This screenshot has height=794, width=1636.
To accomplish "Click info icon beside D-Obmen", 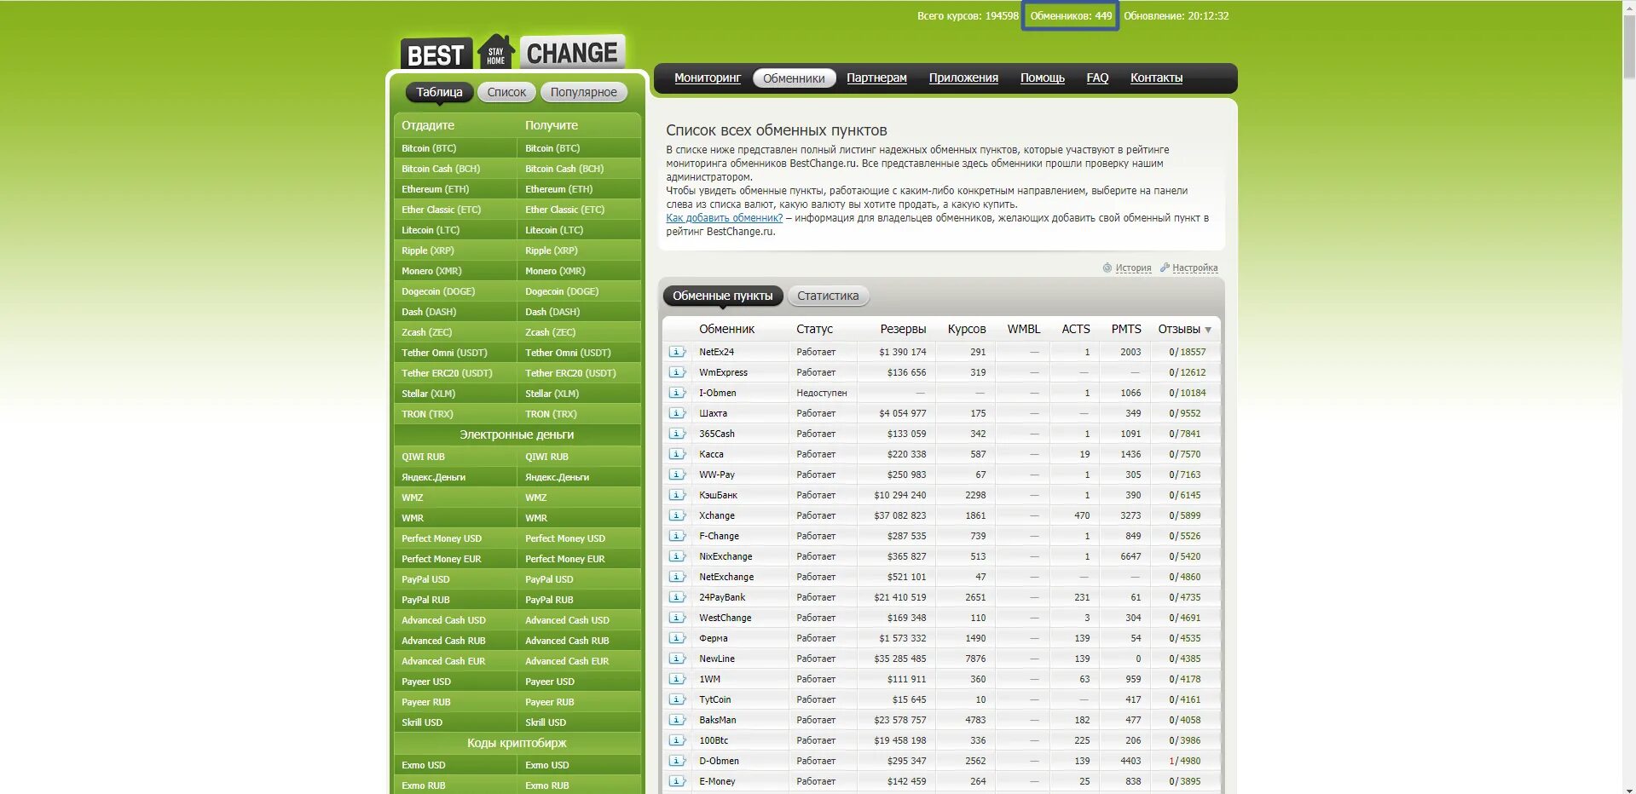I will [x=677, y=761].
